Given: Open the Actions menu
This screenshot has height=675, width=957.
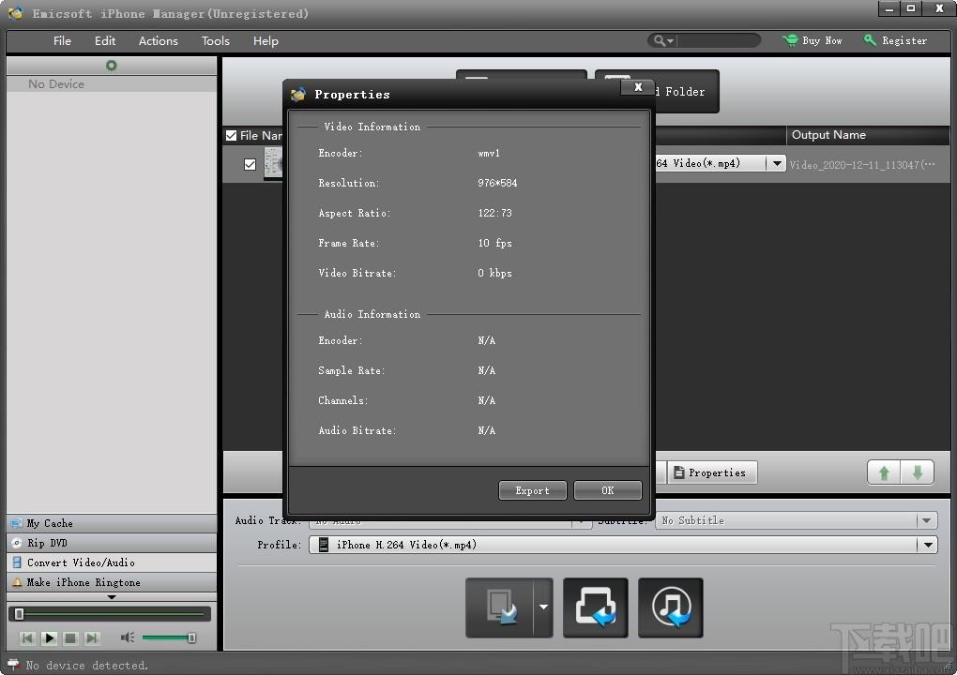Looking at the screenshot, I should click(158, 41).
